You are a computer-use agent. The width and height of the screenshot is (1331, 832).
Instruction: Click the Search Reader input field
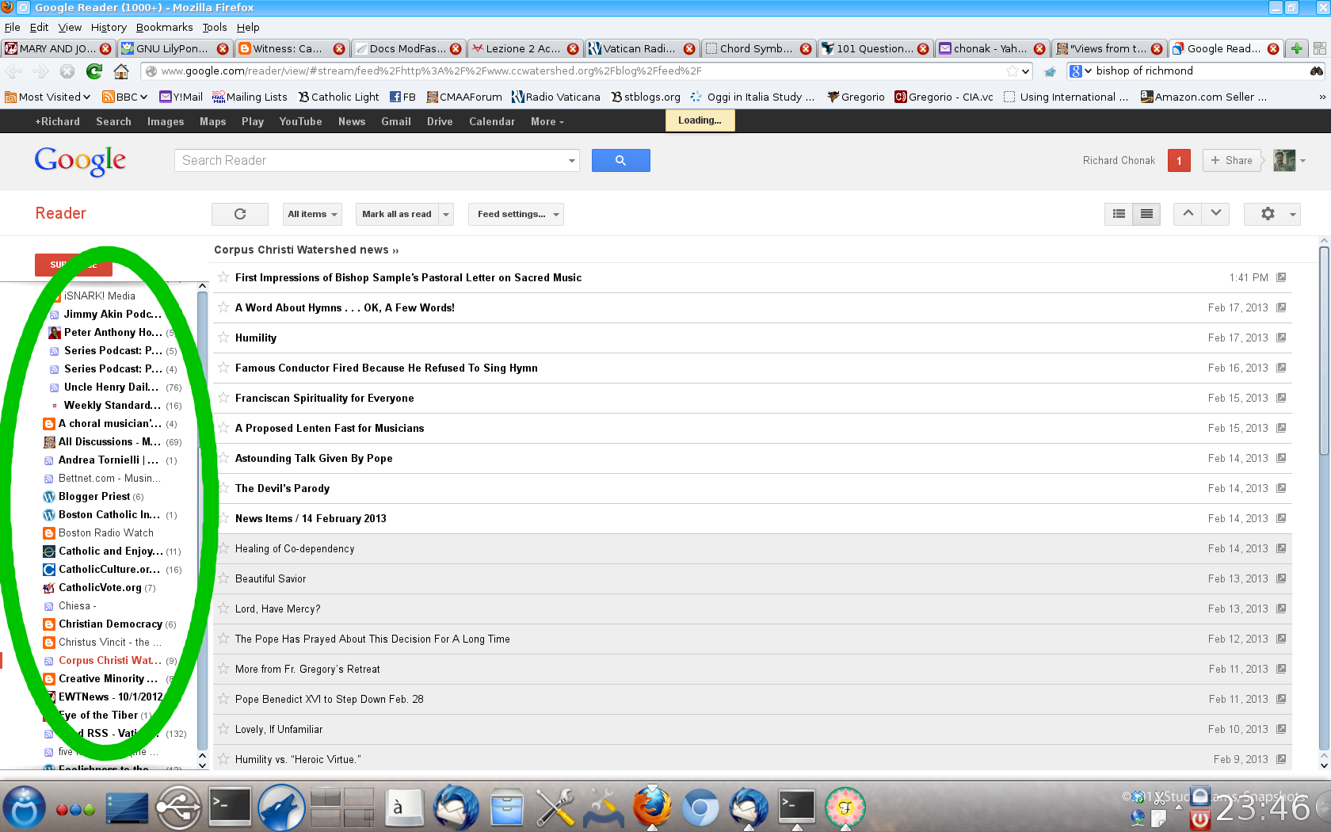pos(371,161)
